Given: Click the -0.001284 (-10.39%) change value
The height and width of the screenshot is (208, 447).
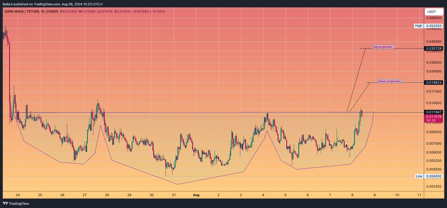Looking at the screenshot, I should point(149,12).
